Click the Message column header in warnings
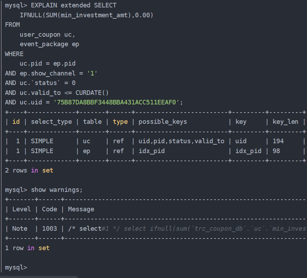Viewport: 307px width, 278px height. pos(81,209)
